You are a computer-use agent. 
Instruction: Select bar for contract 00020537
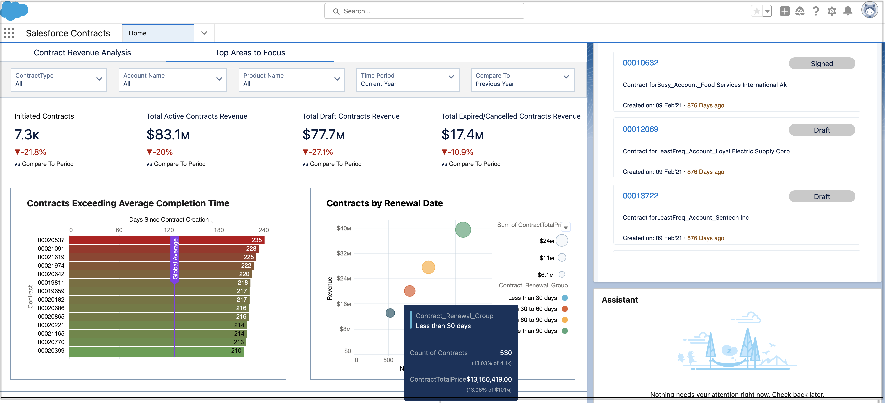tap(166, 240)
